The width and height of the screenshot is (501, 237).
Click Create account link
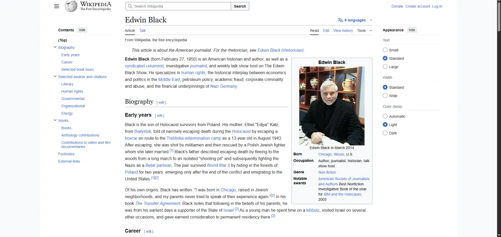pos(418,6)
